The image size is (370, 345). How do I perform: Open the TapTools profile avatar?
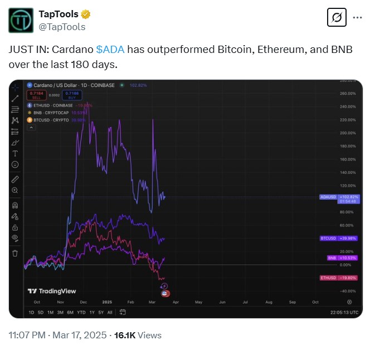click(21, 20)
